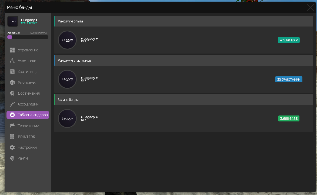Select the Таблица лидеров menu entry
This screenshot has width=317, height=195.
pyautogui.click(x=28, y=115)
